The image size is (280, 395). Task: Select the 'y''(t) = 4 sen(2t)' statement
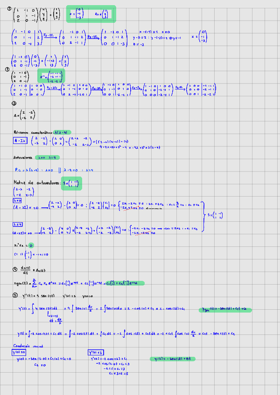(x=38, y=296)
